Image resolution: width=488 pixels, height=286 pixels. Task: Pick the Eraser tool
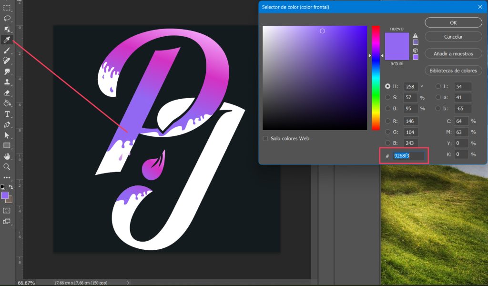[7, 92]
